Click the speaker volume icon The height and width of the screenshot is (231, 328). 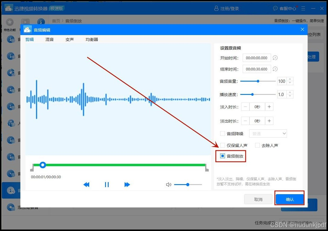[169, 185]
